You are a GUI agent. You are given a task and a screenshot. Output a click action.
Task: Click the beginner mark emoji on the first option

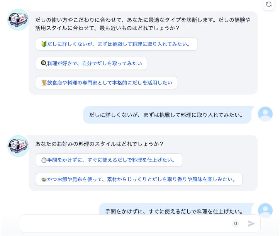[x=44, y=44]
